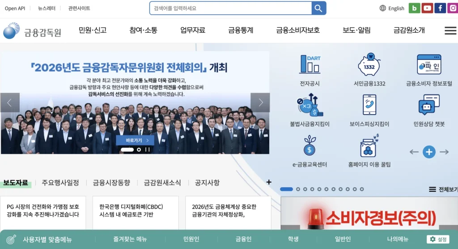Click the 관련사이트 link
This screenshot has height=249, width=458.
[x=79, y=9]
